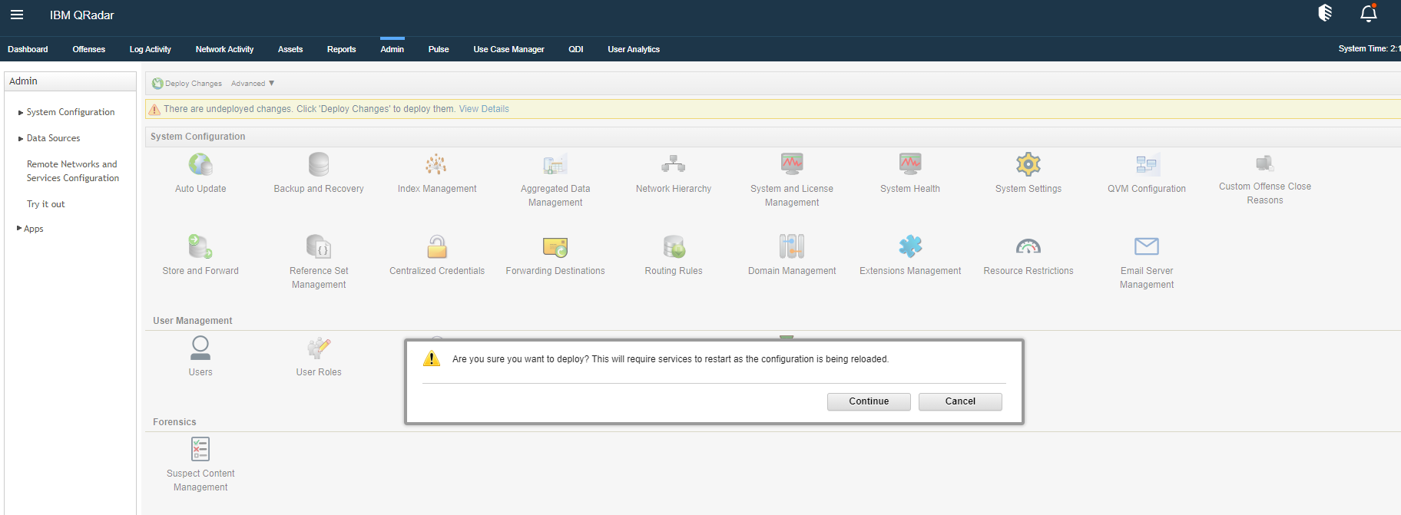1401x515 pixels.
Task: Open Centralized Credentials padlock icon
Action: 437,246
